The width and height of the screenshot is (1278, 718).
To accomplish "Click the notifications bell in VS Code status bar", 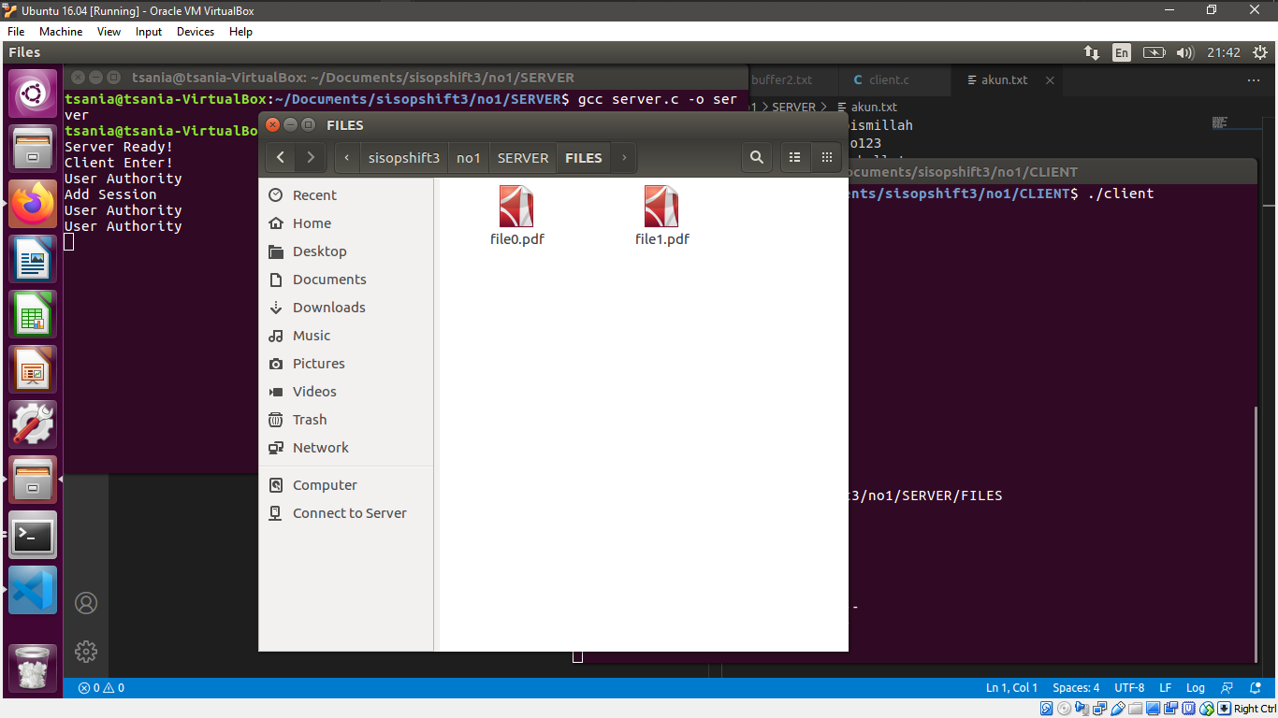I will click(x=1255, y=687).
